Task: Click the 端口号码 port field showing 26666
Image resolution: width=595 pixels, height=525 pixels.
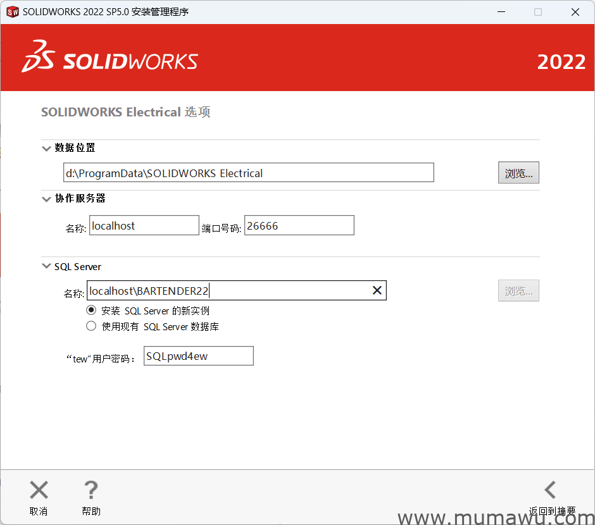Action: [299, 225]
